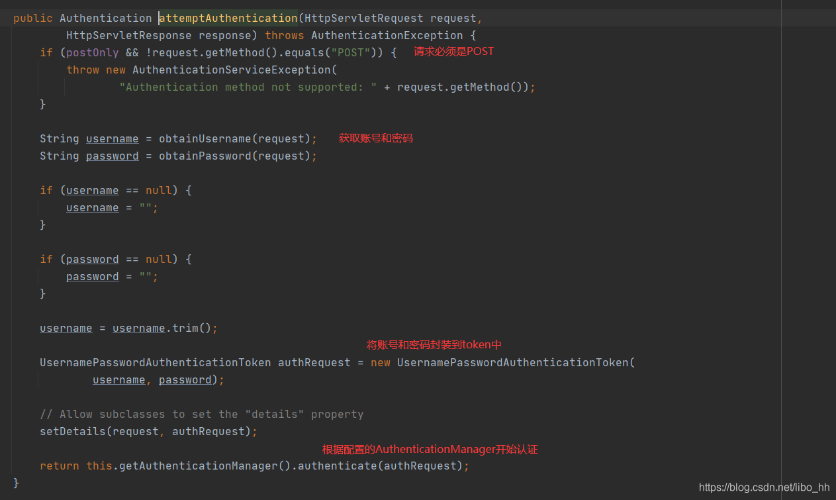Click the attemptAuthentication method name
Viewport: 836px width, 500px height.
pos(228,18)
